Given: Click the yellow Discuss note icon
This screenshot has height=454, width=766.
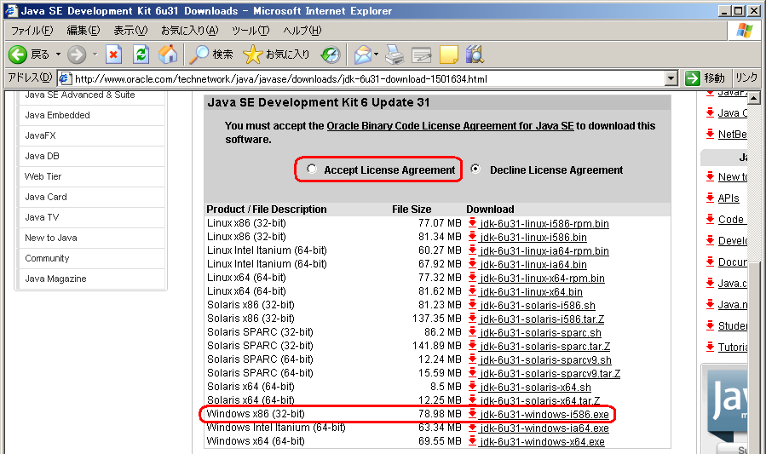Looking at the screenshot, I should (448, 55).
